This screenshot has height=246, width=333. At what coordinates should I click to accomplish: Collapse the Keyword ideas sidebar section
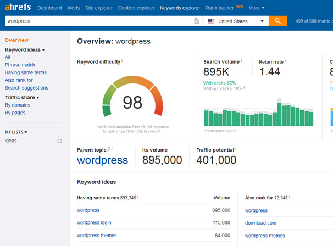(x=25, y=49)
